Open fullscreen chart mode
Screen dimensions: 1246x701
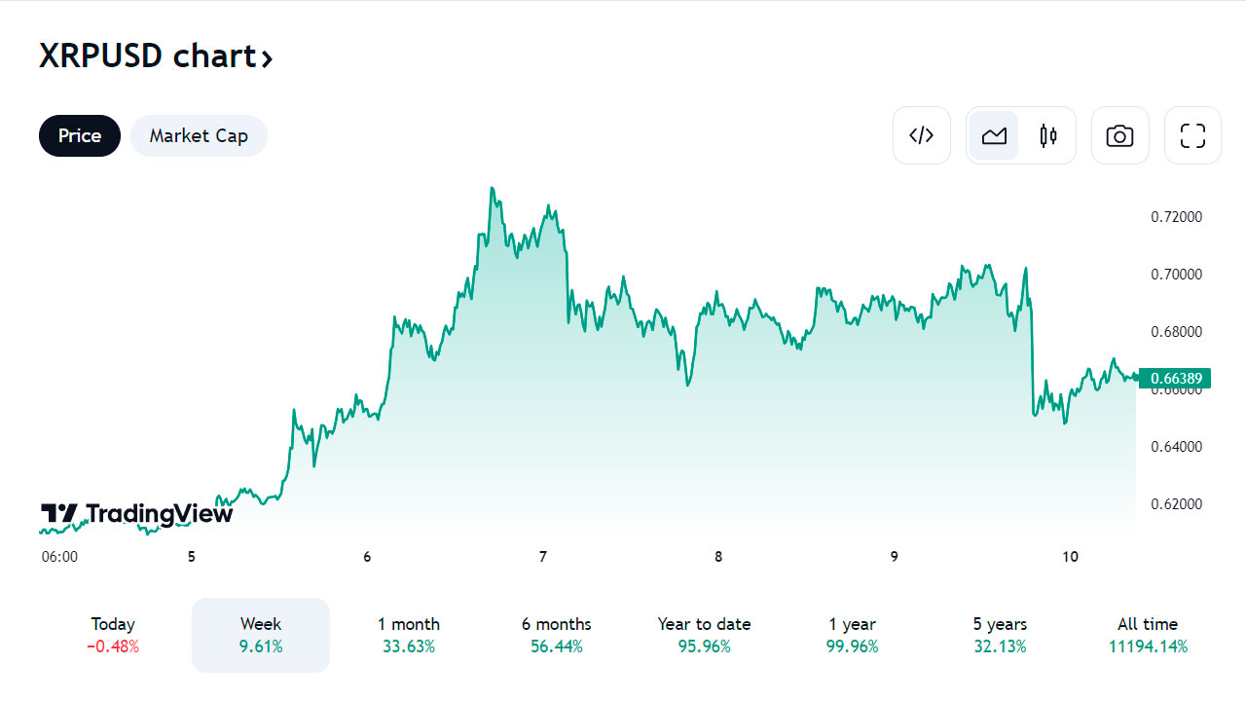(x=1192, y=135)
